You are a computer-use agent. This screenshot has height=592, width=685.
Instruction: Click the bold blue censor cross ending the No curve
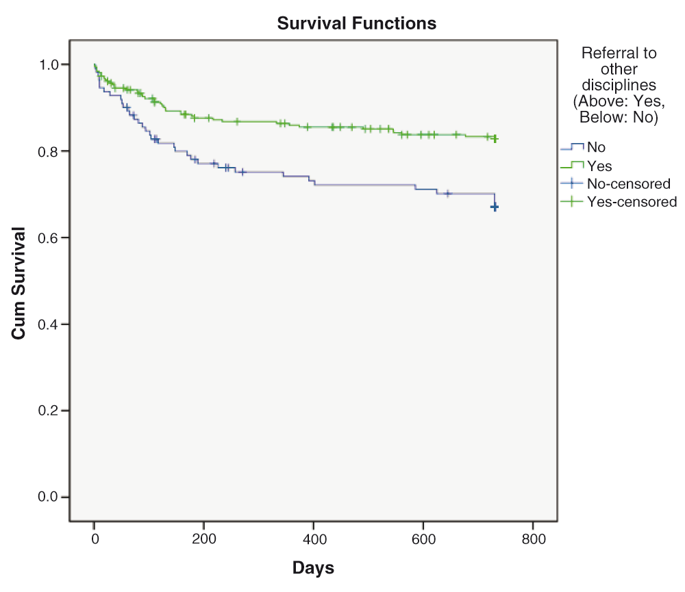pyautogui.click(x=495, y=207)
